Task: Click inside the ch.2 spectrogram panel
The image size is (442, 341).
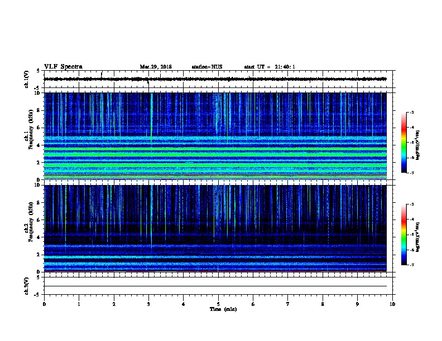Action: (x=215, y=228)
